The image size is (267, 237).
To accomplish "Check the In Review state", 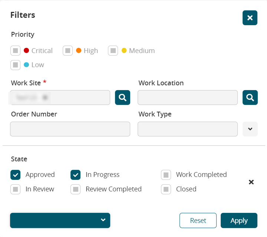I will [x=15, y=189].
